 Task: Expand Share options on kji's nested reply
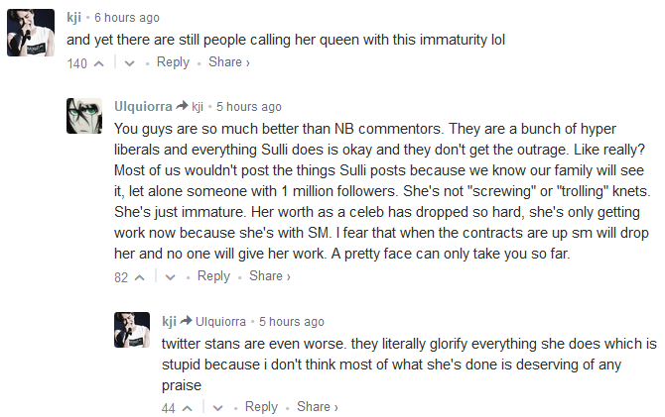coord(317,406)
